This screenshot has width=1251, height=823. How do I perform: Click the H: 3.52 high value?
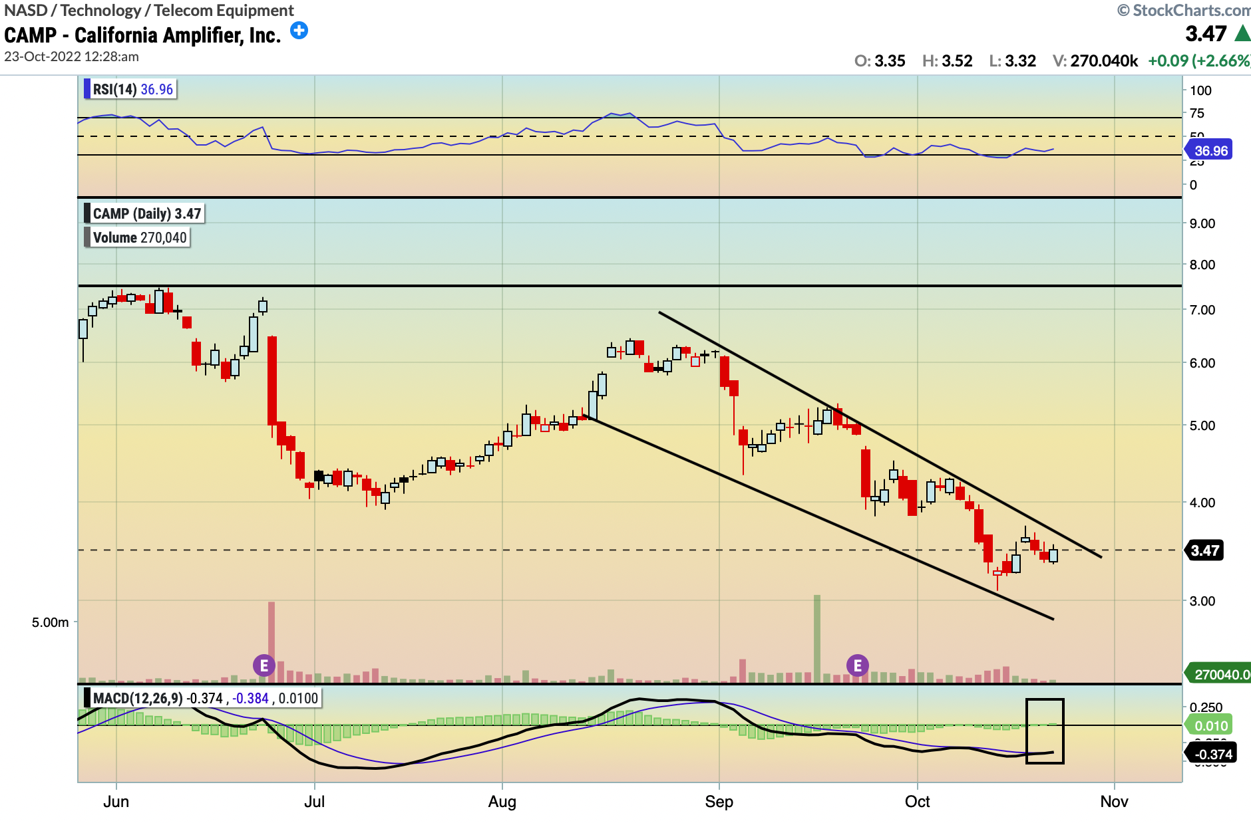pyautogui.click(x=948, y=61)
